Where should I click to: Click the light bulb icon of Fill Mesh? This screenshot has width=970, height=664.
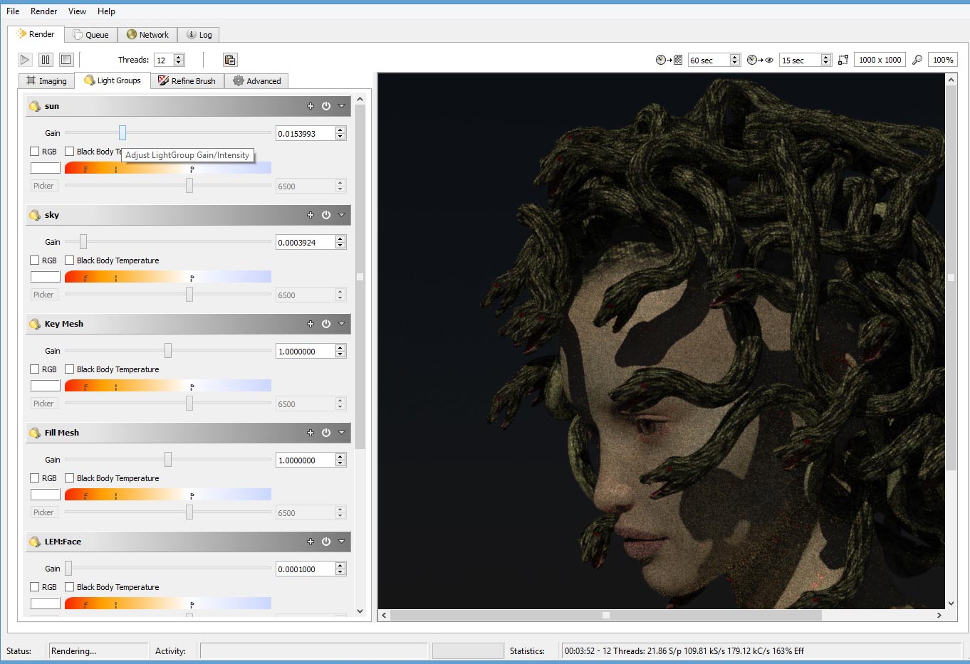pos(34,433)
